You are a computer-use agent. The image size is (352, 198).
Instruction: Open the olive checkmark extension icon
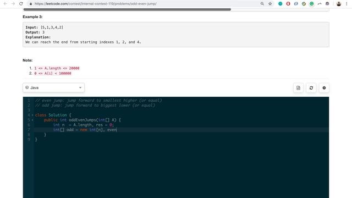coord(304,4)
